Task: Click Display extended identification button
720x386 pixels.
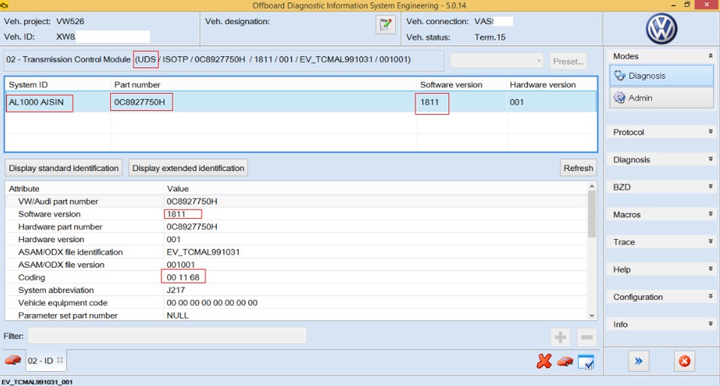Action: click(x=188, y=168)
